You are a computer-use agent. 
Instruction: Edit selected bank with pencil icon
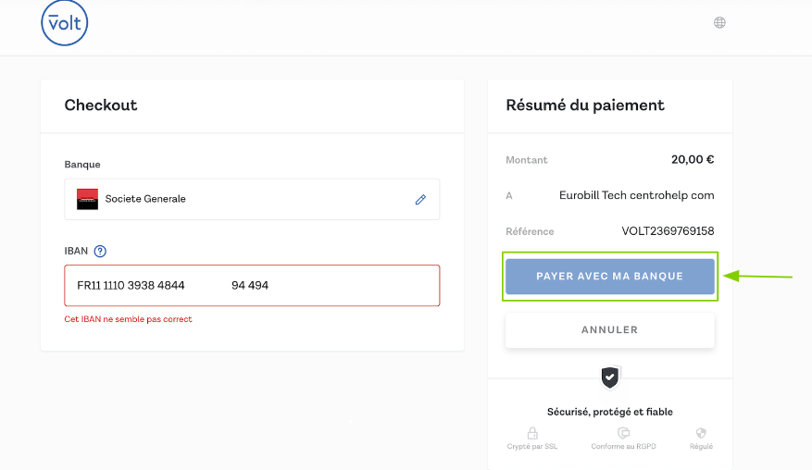[x=420, y=199]
